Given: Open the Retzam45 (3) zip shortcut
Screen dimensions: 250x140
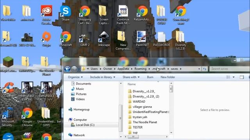Looking at the screenshot, I should [8, 39].
